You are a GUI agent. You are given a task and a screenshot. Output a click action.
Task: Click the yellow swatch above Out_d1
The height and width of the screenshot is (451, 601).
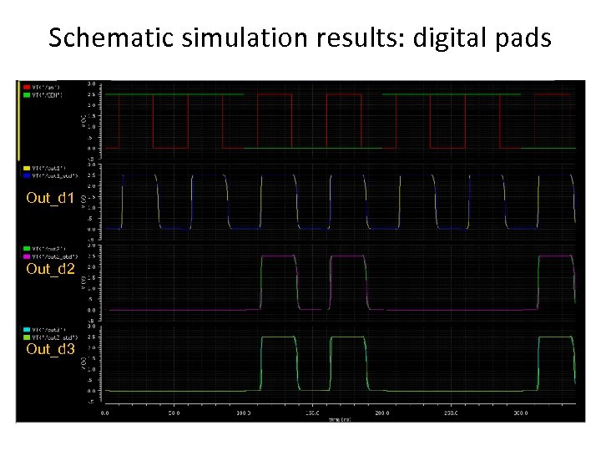[x=27, y=169]
